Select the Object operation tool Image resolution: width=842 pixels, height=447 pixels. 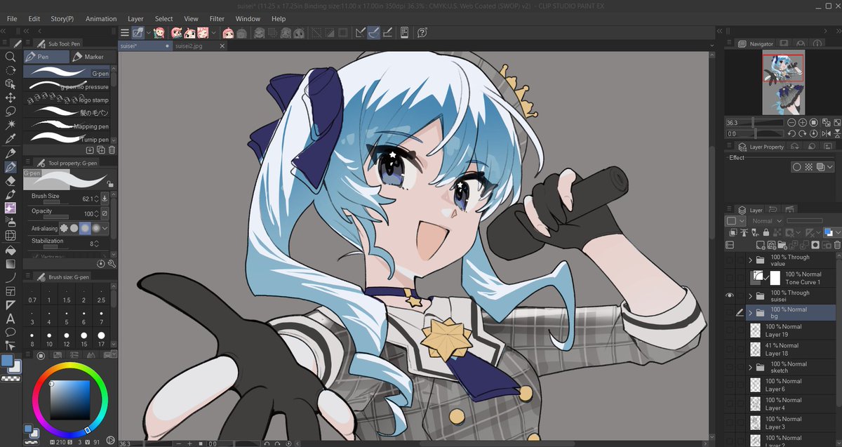(x=11, y=84)
